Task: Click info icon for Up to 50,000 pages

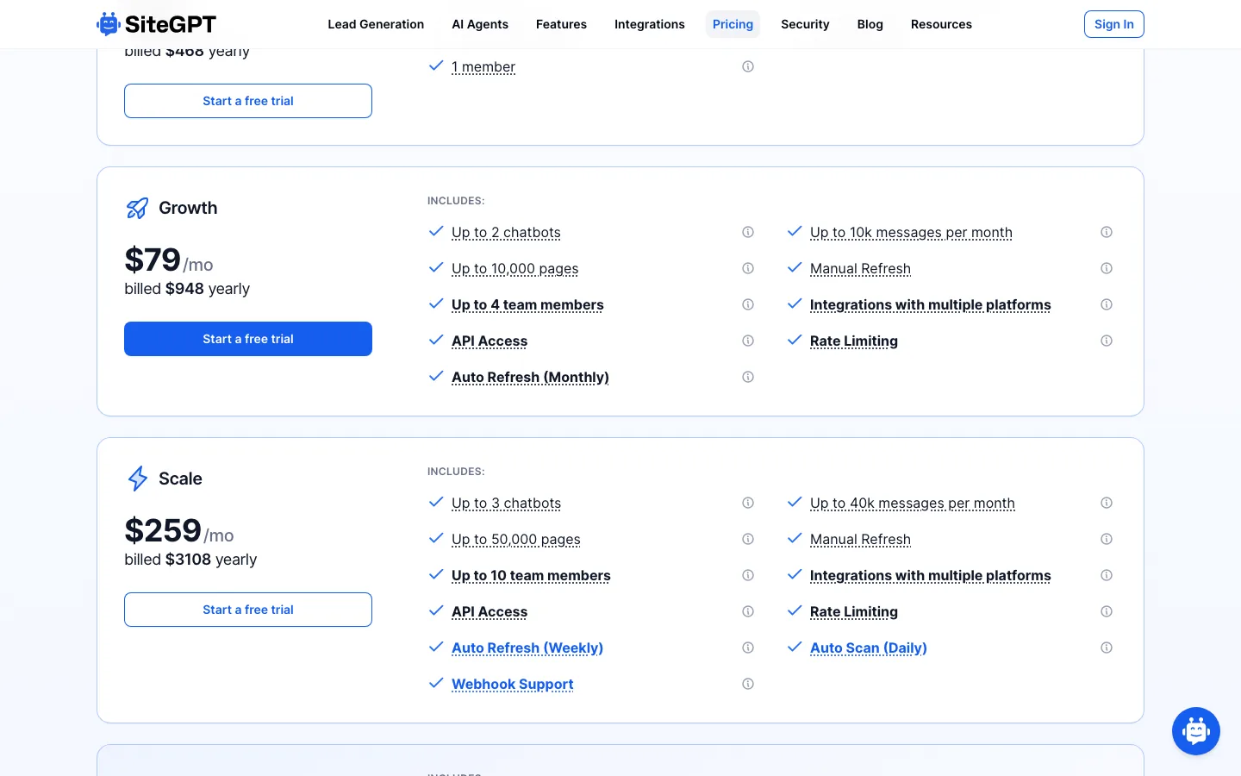Action: pyautogui.click(x=748, y=539)
